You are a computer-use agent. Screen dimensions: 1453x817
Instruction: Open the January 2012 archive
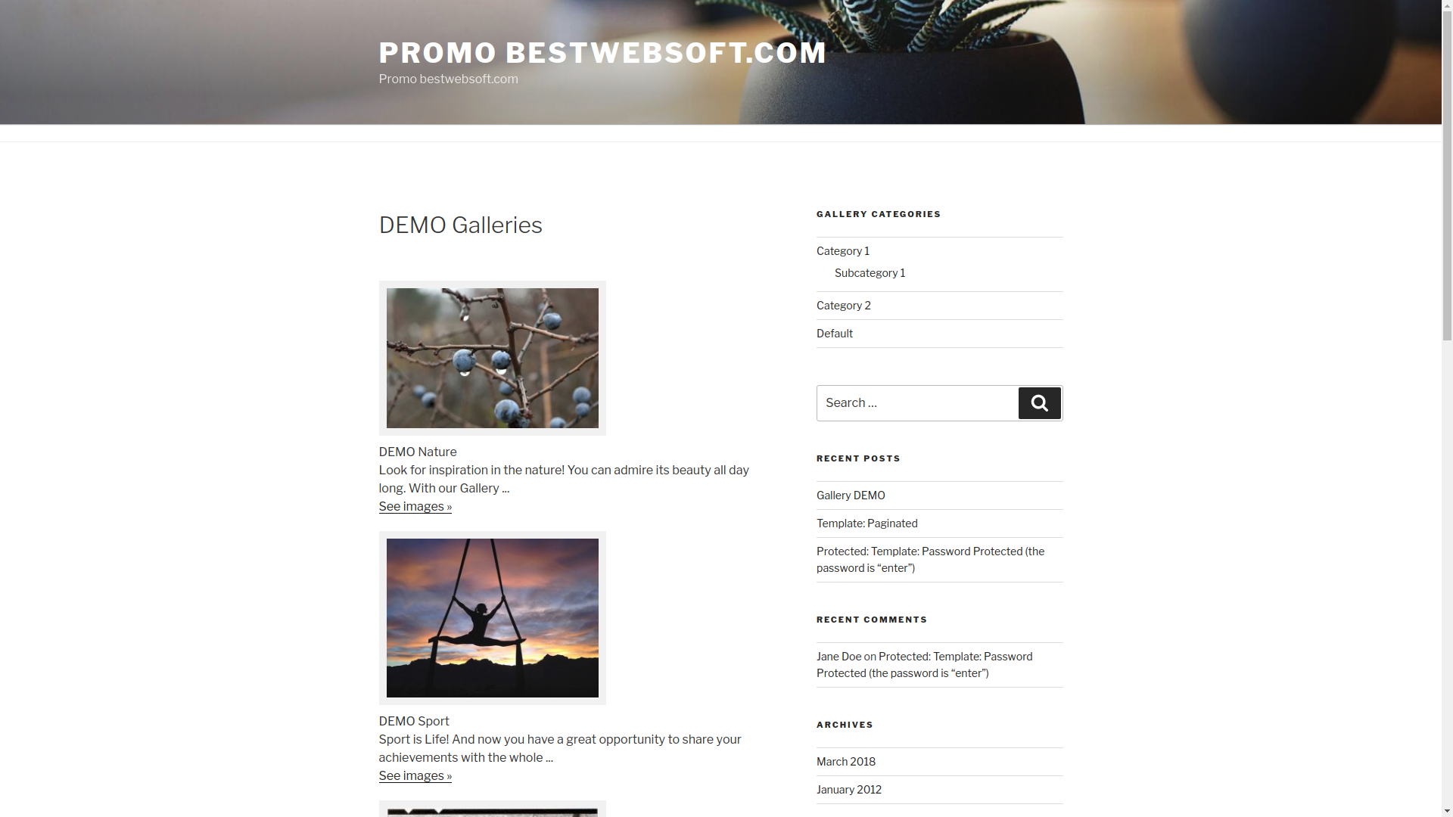click(x=848, y=789)
